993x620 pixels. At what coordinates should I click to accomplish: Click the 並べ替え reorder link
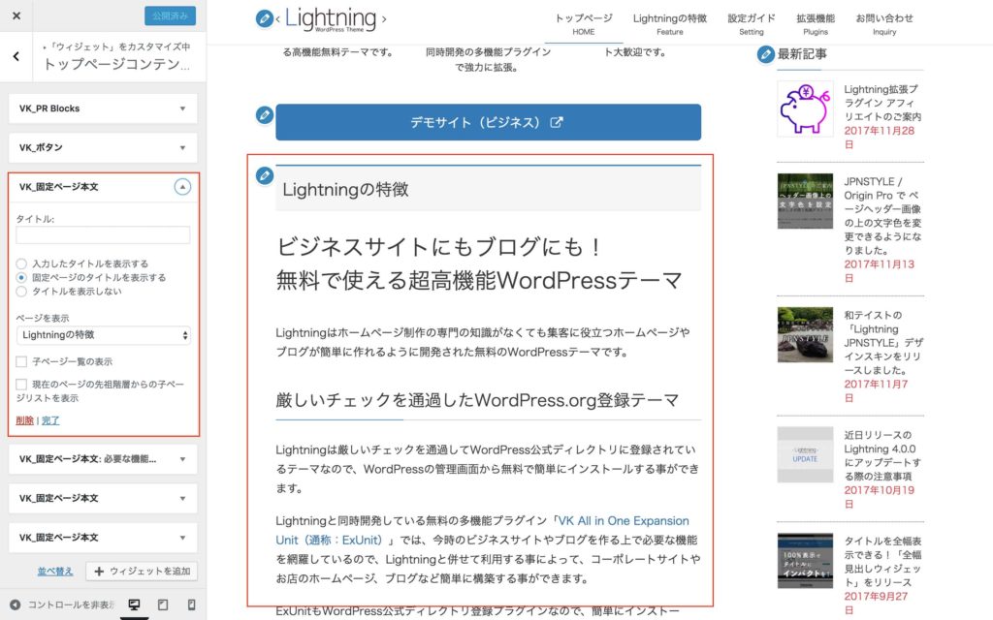(55, 572)
